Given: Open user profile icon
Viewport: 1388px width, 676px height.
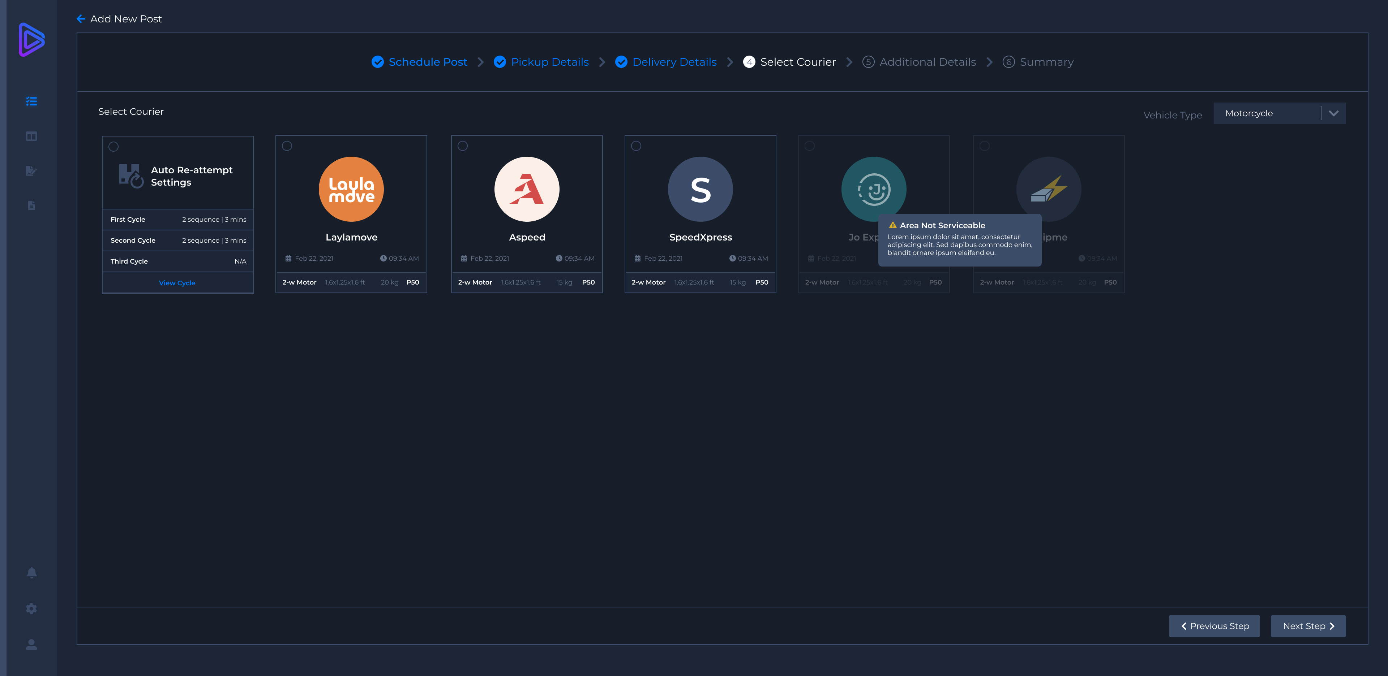Looking at the screenshot, I should 32,644.
